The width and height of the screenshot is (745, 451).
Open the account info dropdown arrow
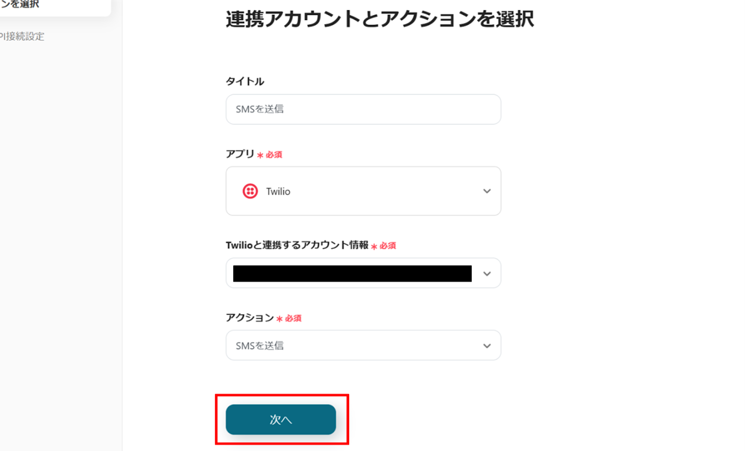pos(487,274)
